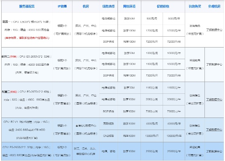The width and height of the screenshot is (225, 161).
Task: Open 了解数据中心 link in E5-2650V2 配置二 row
Action: (x=214, y=64)
